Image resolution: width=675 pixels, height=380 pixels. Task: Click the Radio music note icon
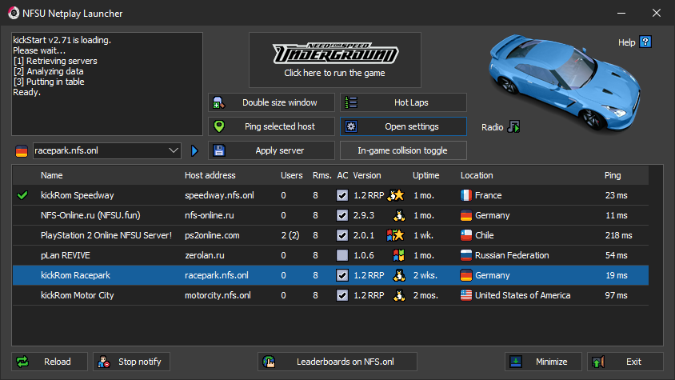pyautogui.click(x=513, y=126)
